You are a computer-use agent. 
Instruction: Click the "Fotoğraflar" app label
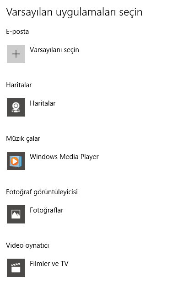[46, 210]
